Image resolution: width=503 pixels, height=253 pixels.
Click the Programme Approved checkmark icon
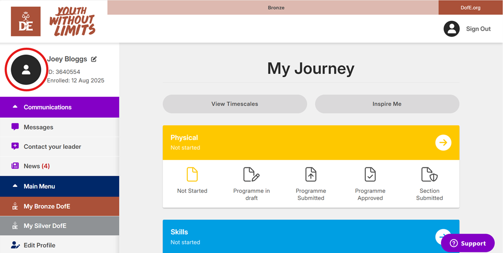point(370,174)
